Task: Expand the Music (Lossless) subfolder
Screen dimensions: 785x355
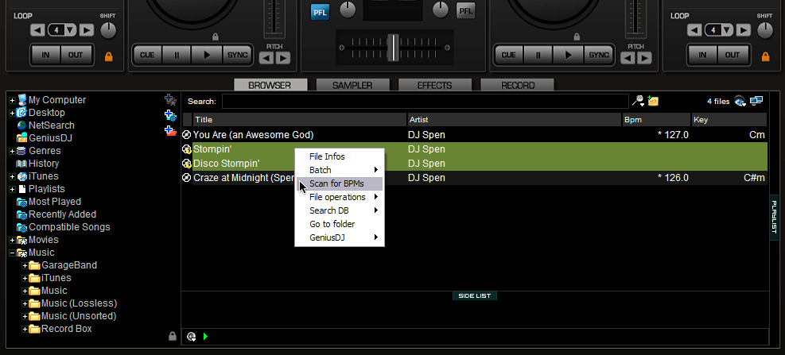Action: [25, 303]
